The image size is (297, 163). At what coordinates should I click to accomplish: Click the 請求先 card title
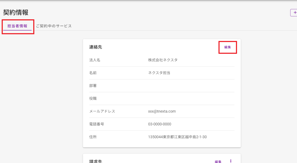(x=96, y=161)
